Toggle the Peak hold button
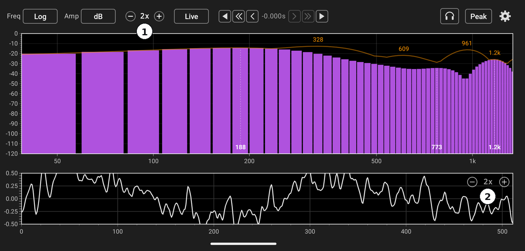The height and width of the screenshot is (251, 525). pyautogui.click(x=478, y=17)
